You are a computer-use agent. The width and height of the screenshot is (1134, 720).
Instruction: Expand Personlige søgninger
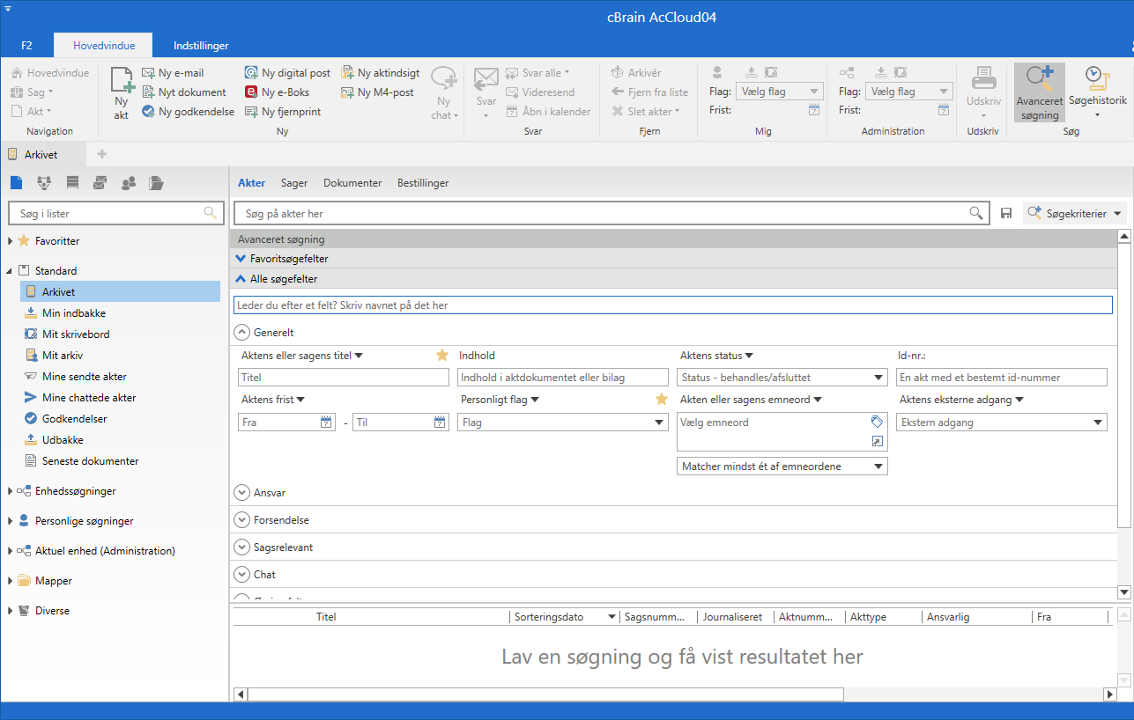click(x=11, y=521)
